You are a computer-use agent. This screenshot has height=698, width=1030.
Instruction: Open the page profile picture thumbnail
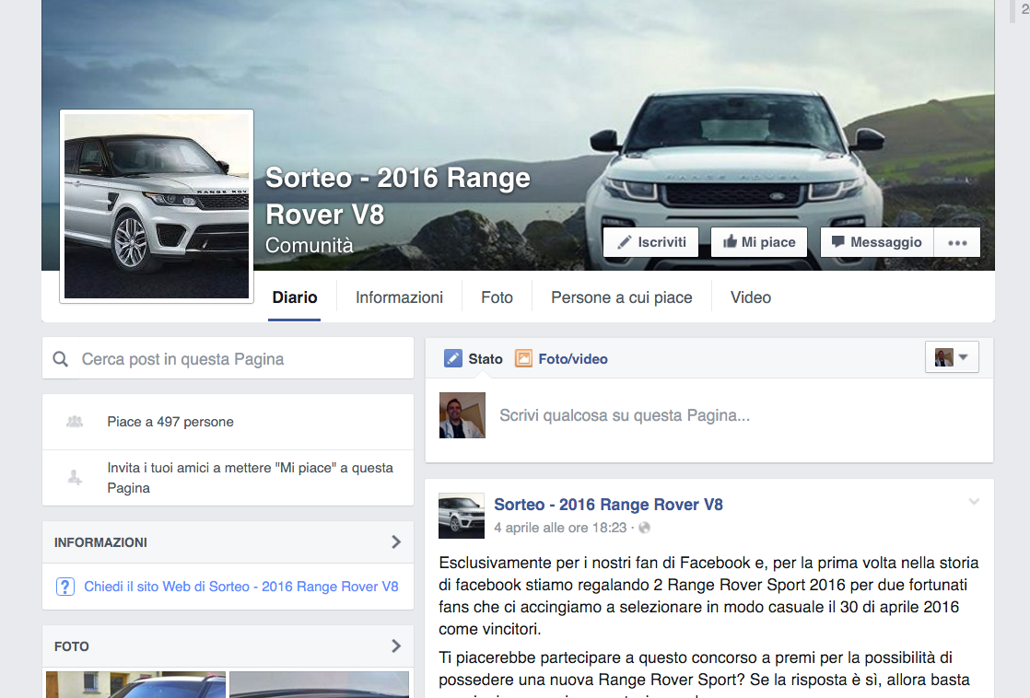(x=157, y=206)
